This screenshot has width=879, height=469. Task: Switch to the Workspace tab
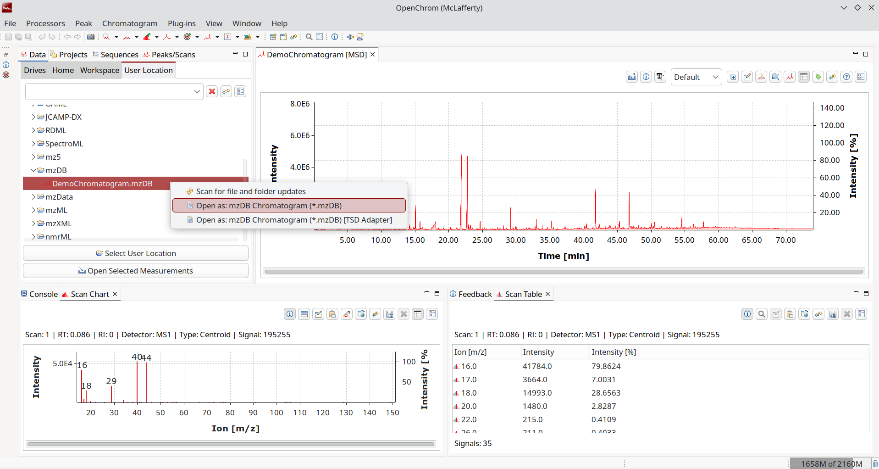pos(100,70)
